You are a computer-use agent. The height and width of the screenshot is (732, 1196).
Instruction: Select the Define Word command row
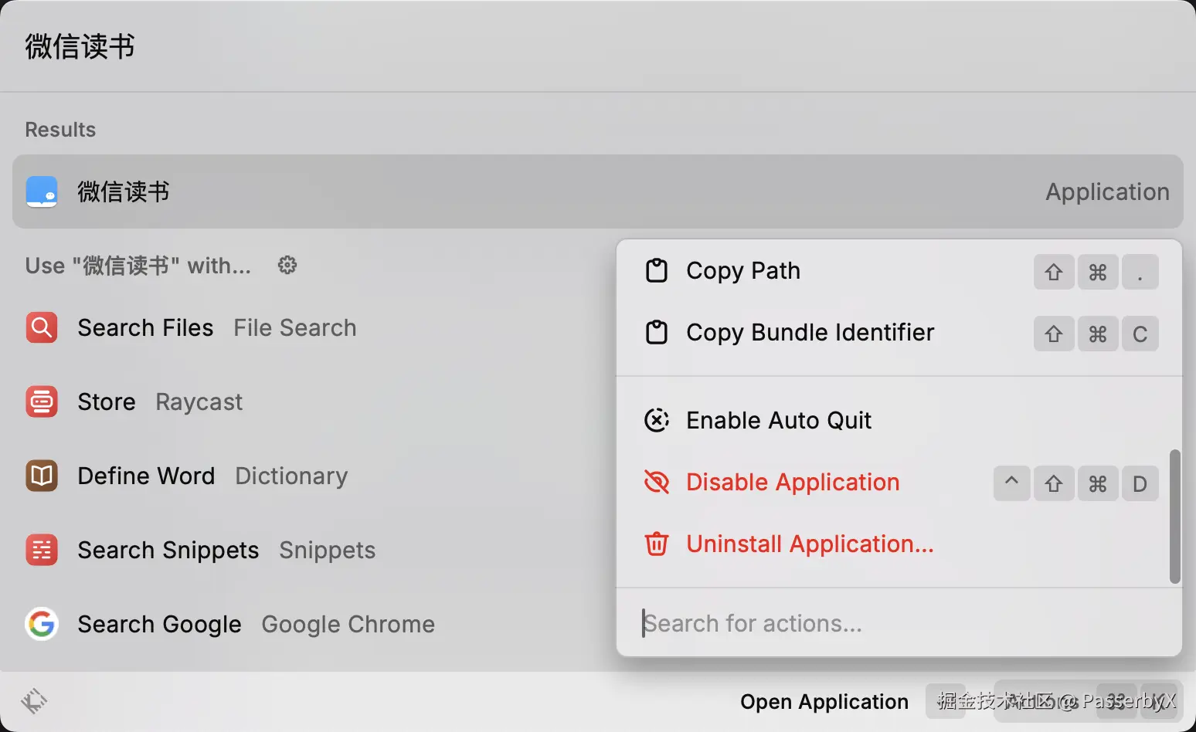pyautogui.click(x=147, y=476)
